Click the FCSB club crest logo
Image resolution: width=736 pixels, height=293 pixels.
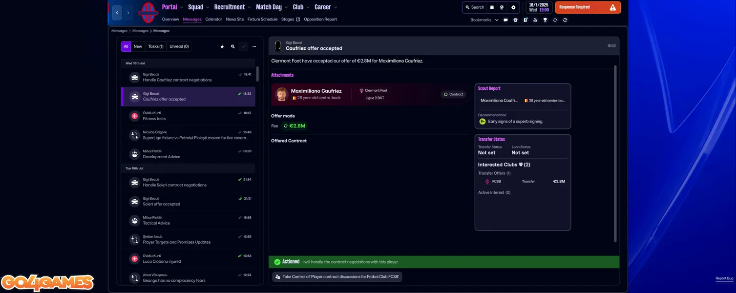tap(147, 13)
